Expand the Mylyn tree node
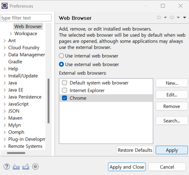 click(x=5, y=125)
